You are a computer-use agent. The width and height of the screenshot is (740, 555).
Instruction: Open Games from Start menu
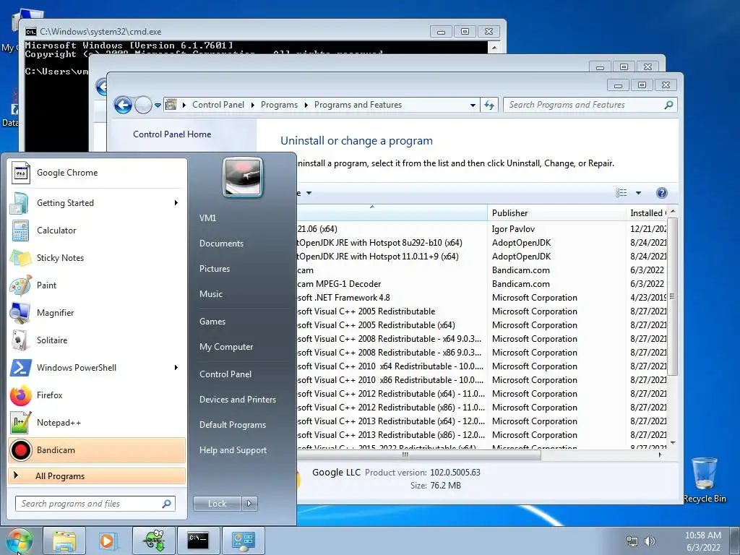coord(212,322)
